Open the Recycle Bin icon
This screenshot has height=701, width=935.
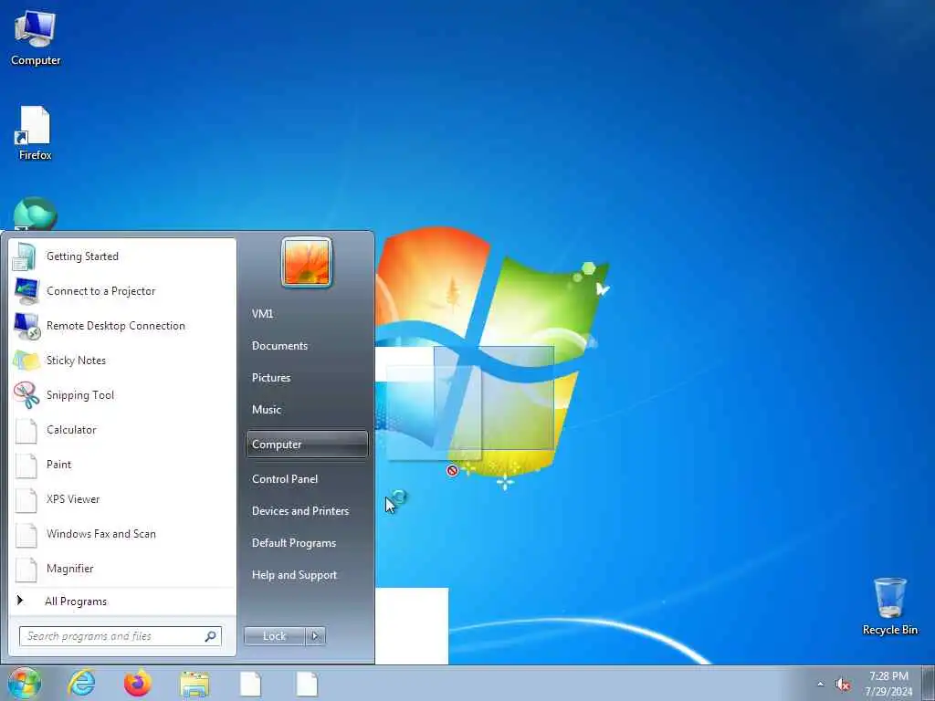point(889,606)
